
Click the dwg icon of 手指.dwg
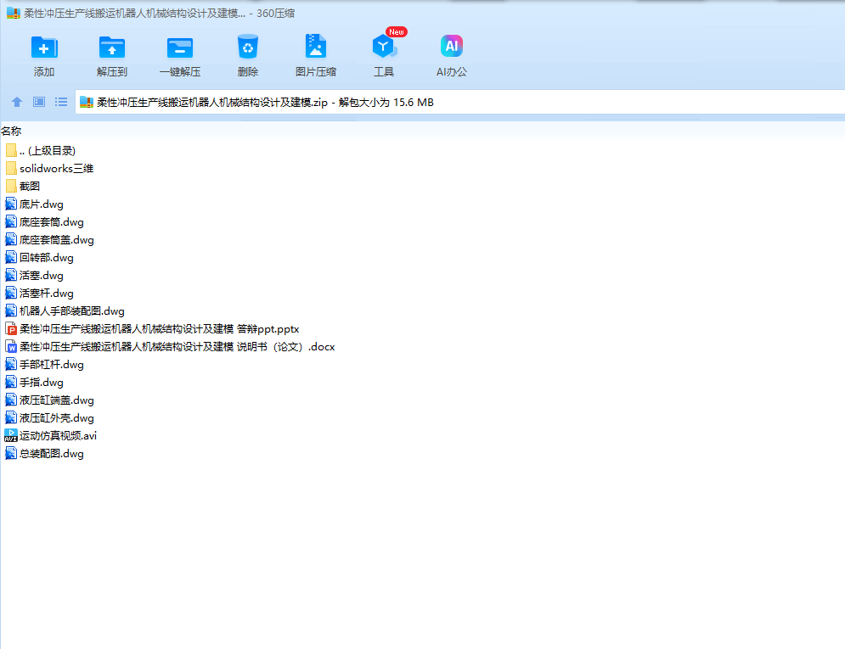[x=11, y=382]
